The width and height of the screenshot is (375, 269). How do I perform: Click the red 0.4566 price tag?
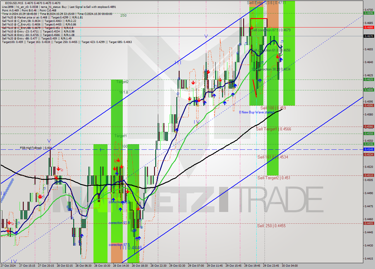369,127
